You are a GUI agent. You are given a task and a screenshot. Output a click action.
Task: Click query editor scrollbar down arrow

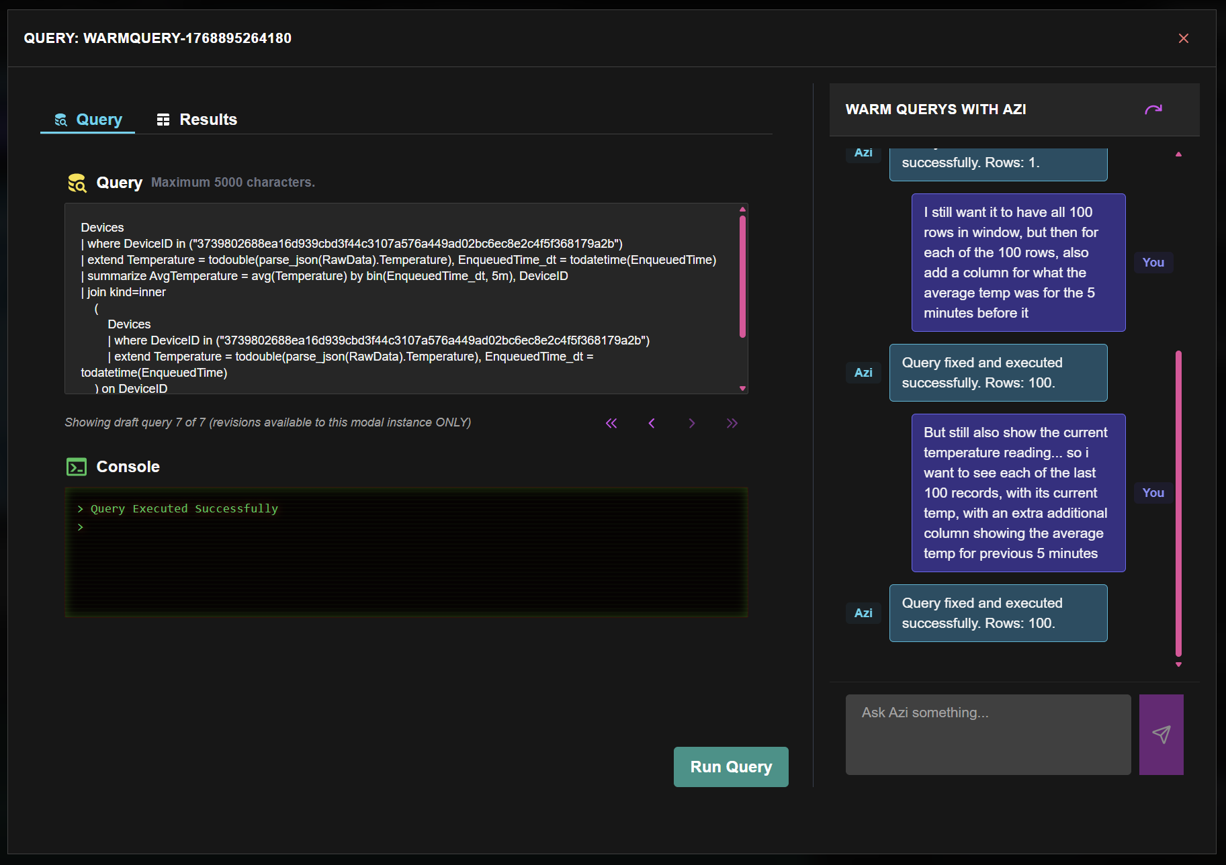pyautogui.click(x=742, y=388)
